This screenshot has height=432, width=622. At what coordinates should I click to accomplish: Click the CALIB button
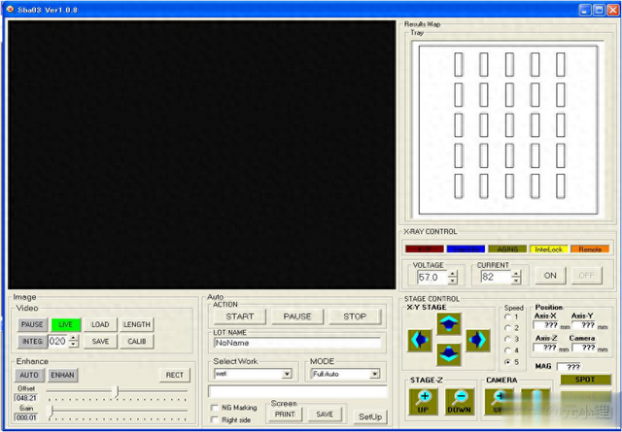(x=137, y=342)
